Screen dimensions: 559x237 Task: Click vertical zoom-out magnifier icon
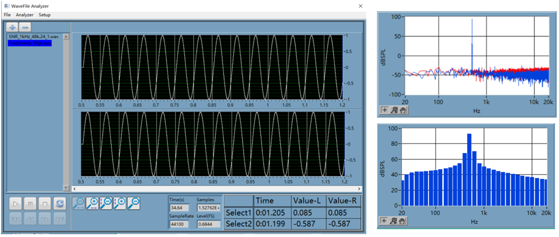pyautogui.click(x=106, y=202)
